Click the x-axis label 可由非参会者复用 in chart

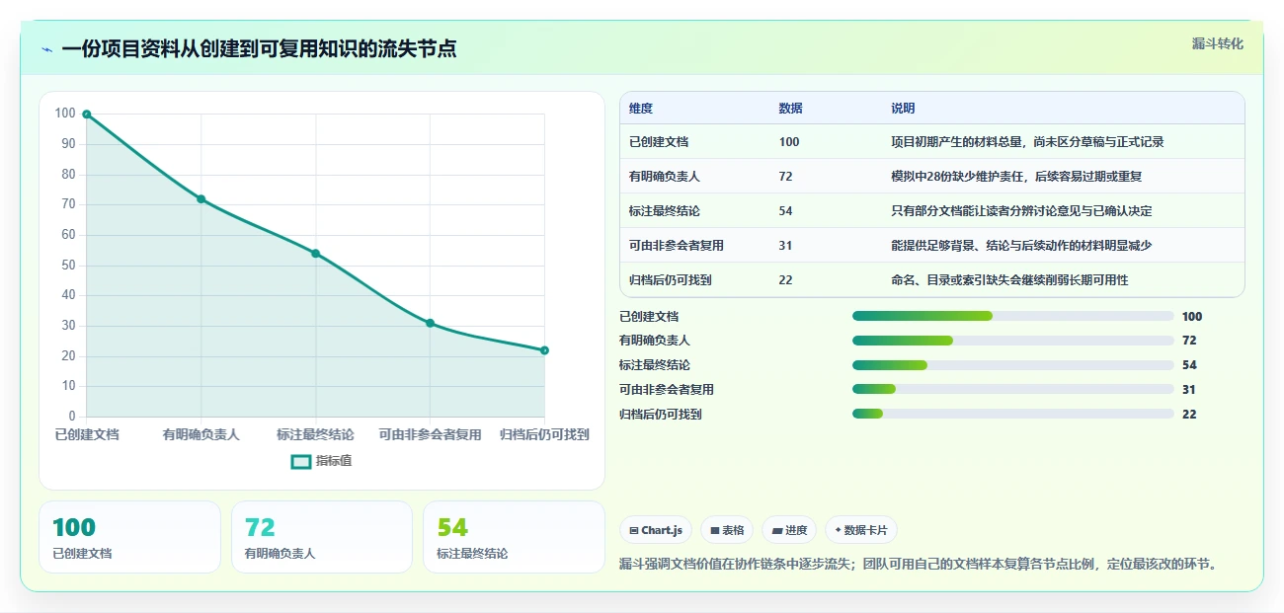(x=430, y=434)
